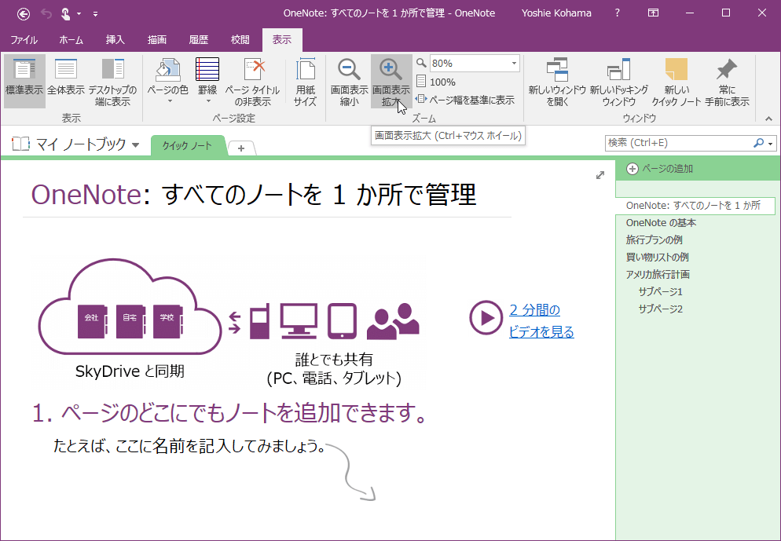Open the 2 分間のビデオを見る link

point(541,320)
